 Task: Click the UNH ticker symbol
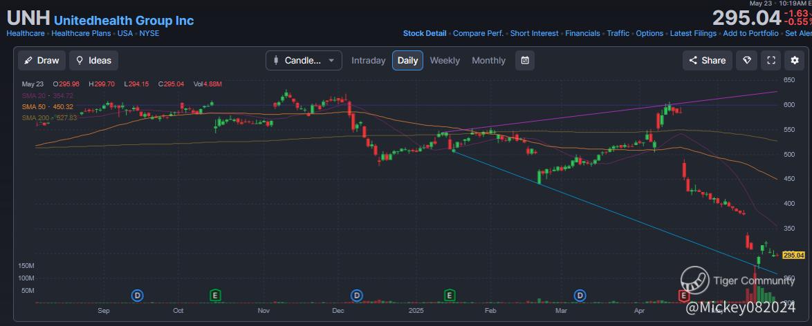[28, 19]
